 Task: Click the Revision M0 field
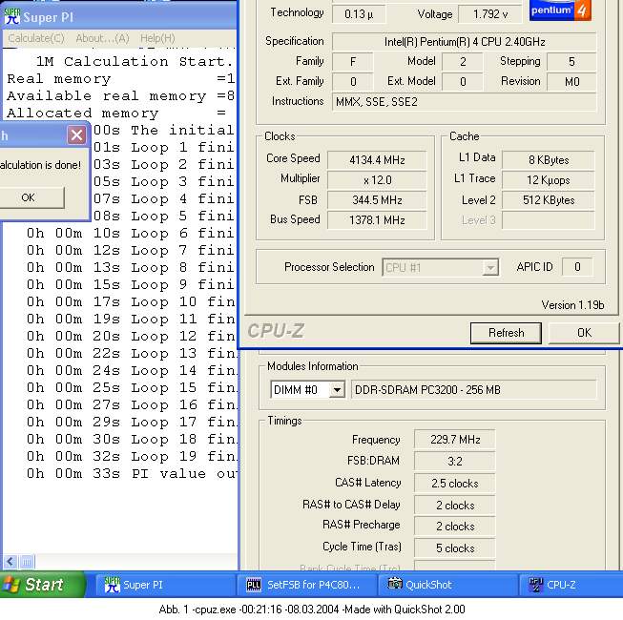571,82
